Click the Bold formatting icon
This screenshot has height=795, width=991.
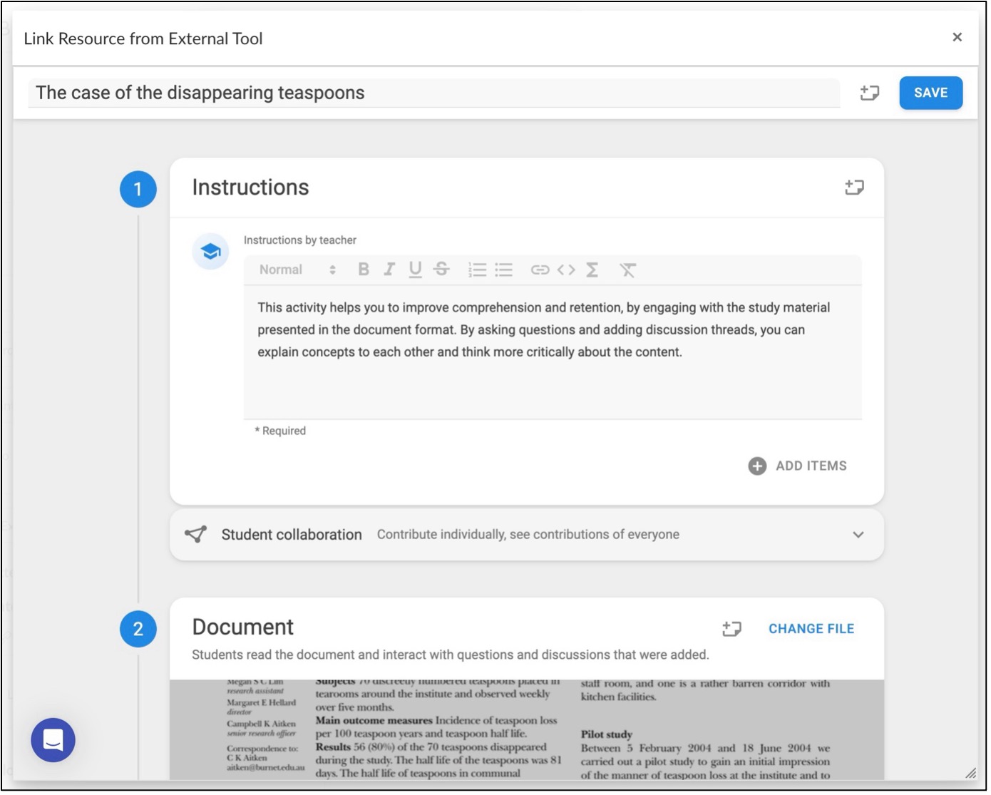tap(364, 270)
